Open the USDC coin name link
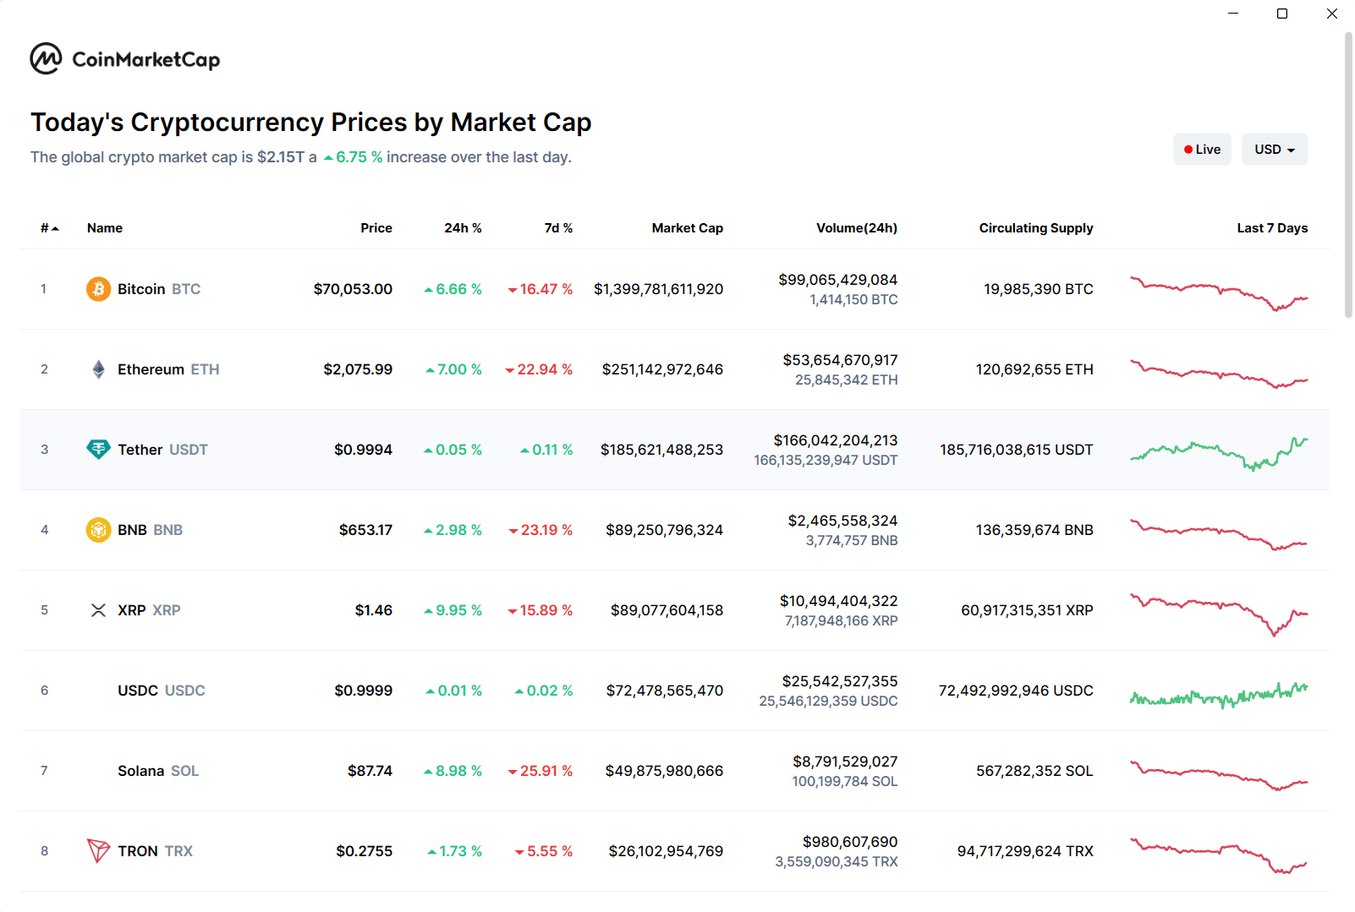Viewport: 1355px width, 912px height. pos(161,691)
